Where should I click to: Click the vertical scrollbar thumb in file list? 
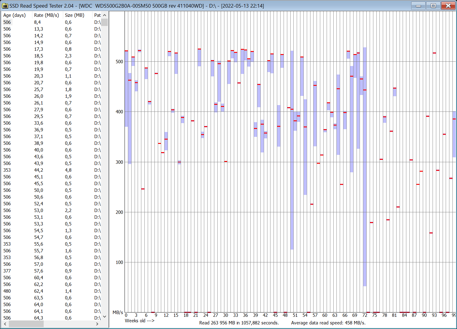coord(105,22)
